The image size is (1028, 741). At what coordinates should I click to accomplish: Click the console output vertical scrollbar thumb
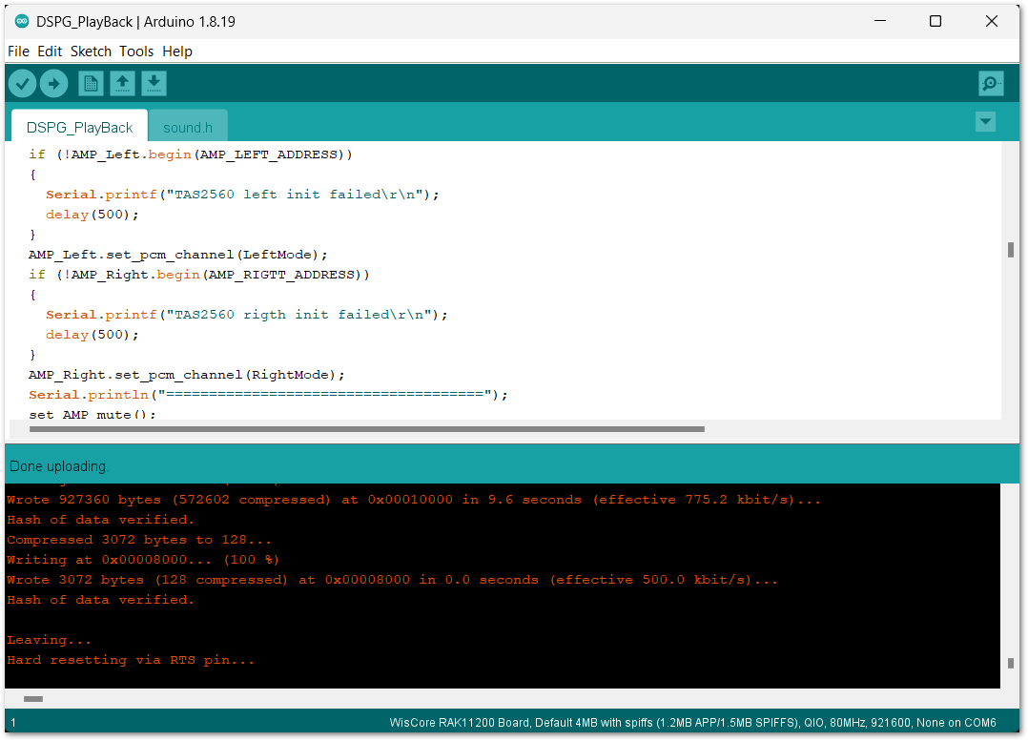point(1010,663)
